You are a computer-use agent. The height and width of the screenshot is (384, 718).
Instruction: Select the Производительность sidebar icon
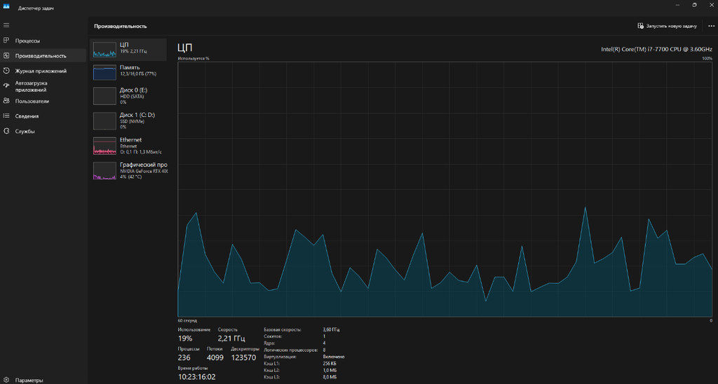click(x=6, y=55)
